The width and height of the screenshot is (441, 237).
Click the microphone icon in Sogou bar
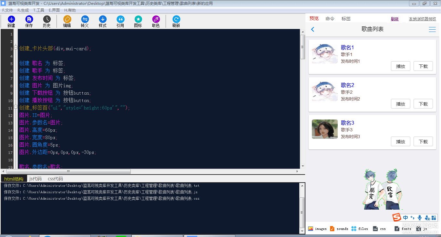(x=420, y=218)
